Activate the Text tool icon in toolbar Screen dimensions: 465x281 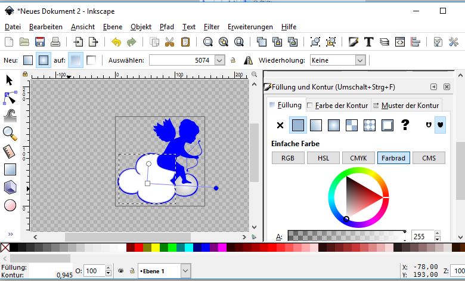point(369,42)
